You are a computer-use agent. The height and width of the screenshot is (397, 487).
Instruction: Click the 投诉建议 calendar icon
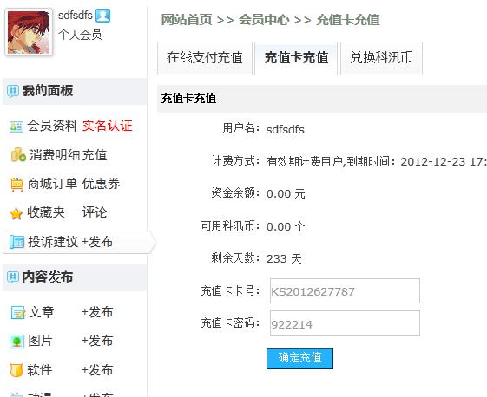pos(16,242)
